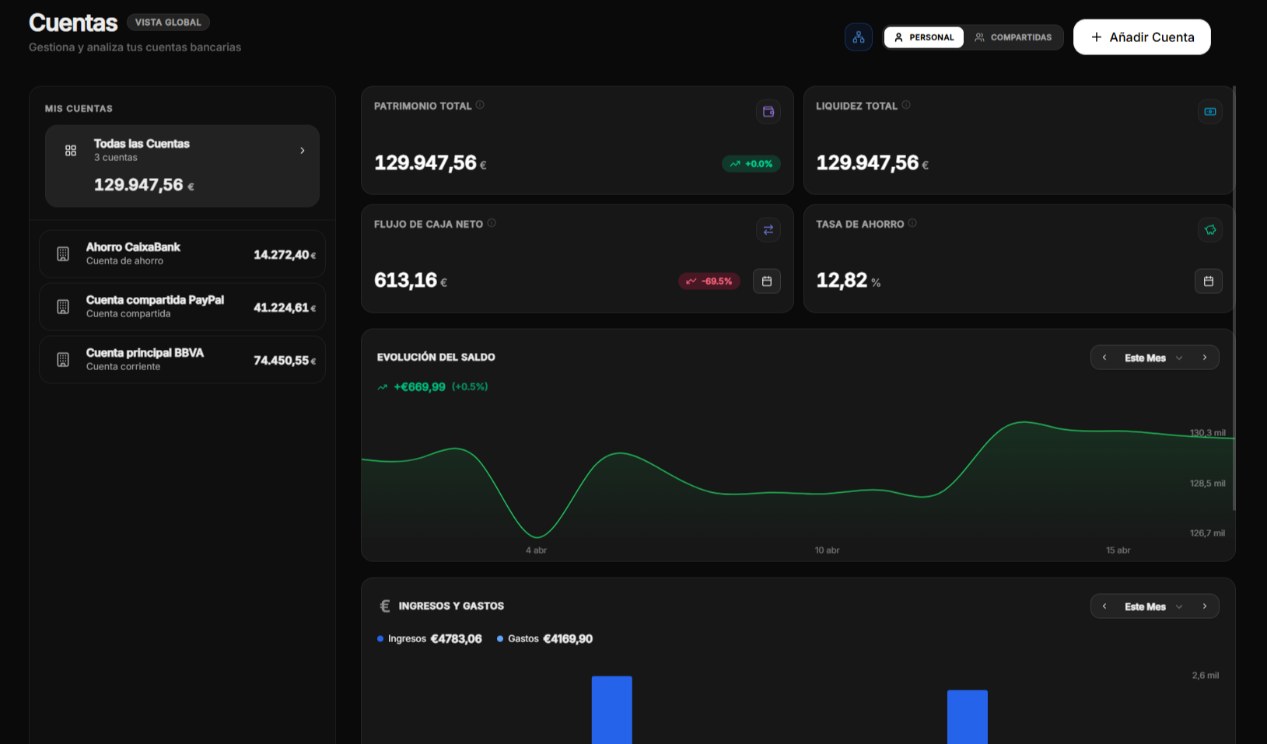Click the Vista Global badge
The width and height of the screenshot is (1267, 744).
pyautogui.click(x=168, y=23)
